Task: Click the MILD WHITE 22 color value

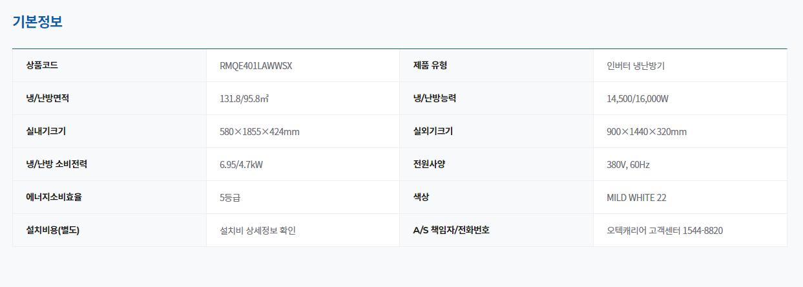Action: coord(636,198)
